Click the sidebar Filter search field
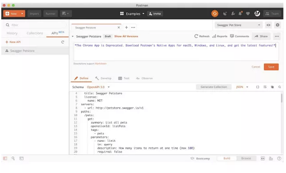 click(35, 25)
